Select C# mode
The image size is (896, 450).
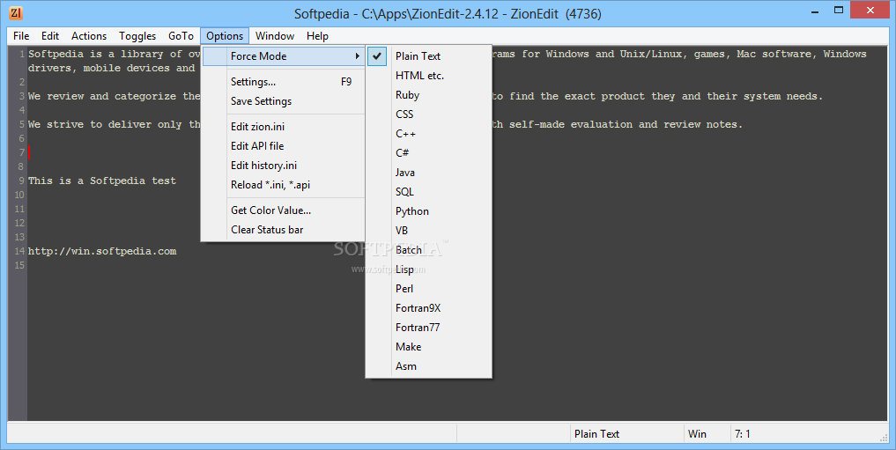pos(428,153)
